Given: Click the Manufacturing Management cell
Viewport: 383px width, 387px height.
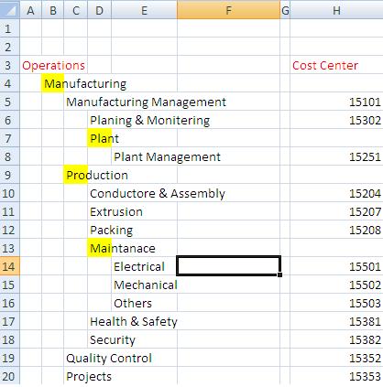Looking at the screenshot, I should point(146,102).
